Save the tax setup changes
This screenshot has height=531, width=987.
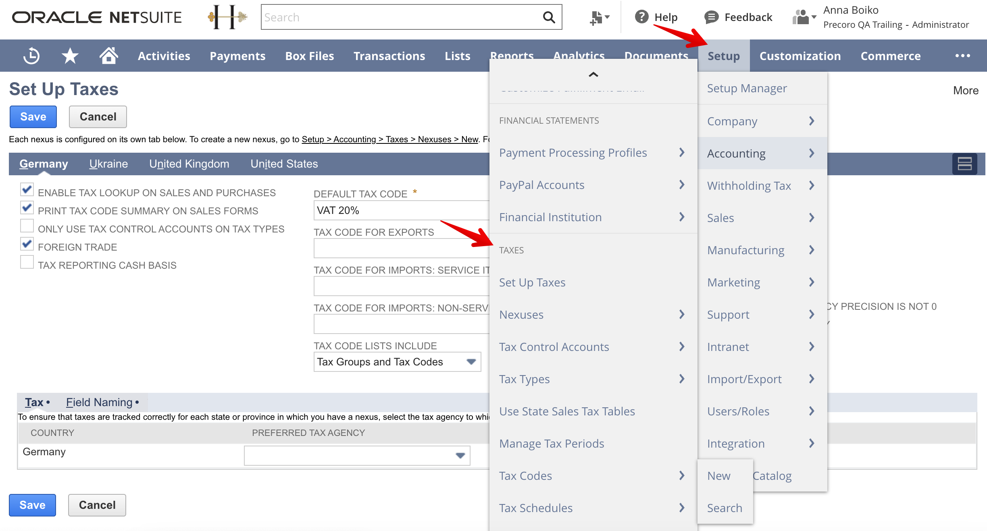pyautogui.click(x=33, y=116)
